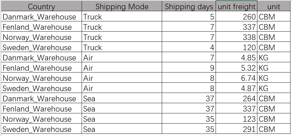Click the cell showing 291
292x136 pixels.
pos(237,129)
